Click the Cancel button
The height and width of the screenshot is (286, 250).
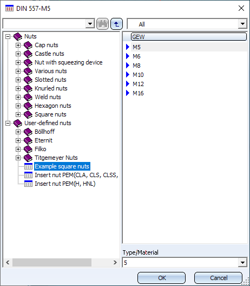(218, 278)
